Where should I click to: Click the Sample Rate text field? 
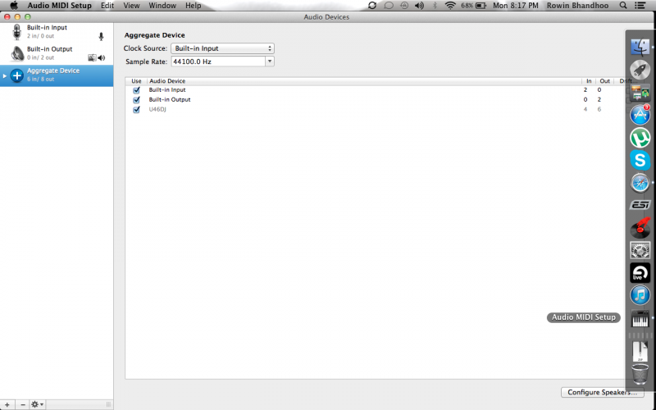coord(218,61)
